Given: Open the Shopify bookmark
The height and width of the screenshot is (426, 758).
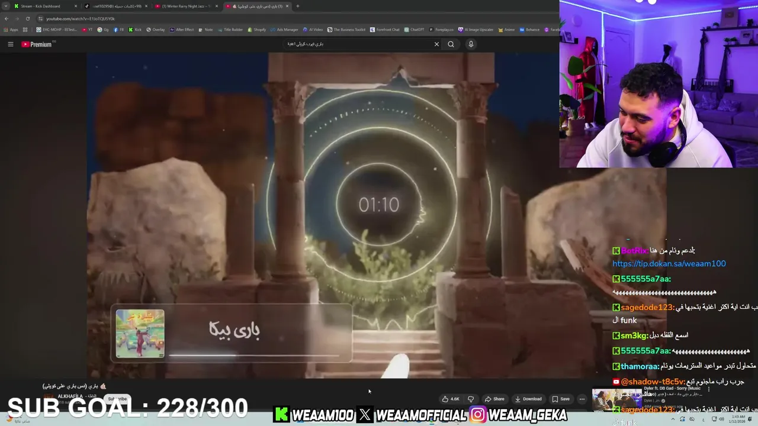Looking at the screenshot, I should tap(257, 30).
